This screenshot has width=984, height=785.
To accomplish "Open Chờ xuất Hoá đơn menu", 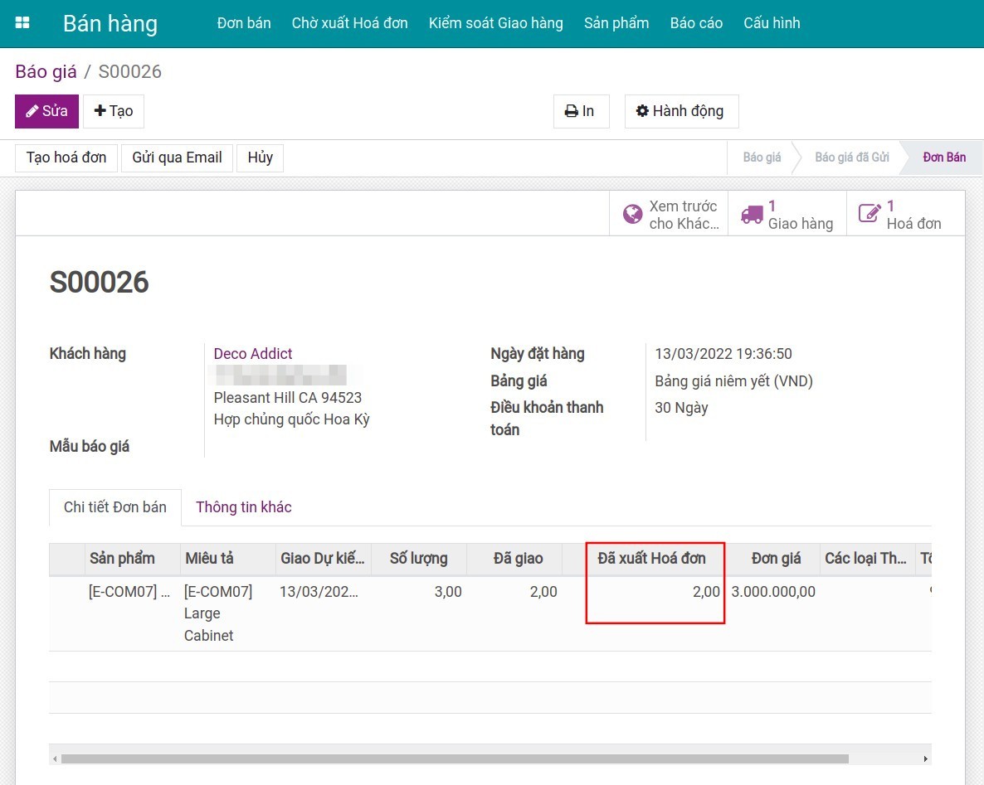I will coord(349,23).
